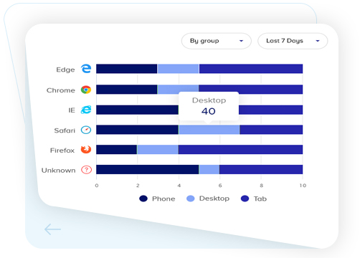Click the Desktop 40 tooltip
Screen dimensions: 360x258
point(209,106)
